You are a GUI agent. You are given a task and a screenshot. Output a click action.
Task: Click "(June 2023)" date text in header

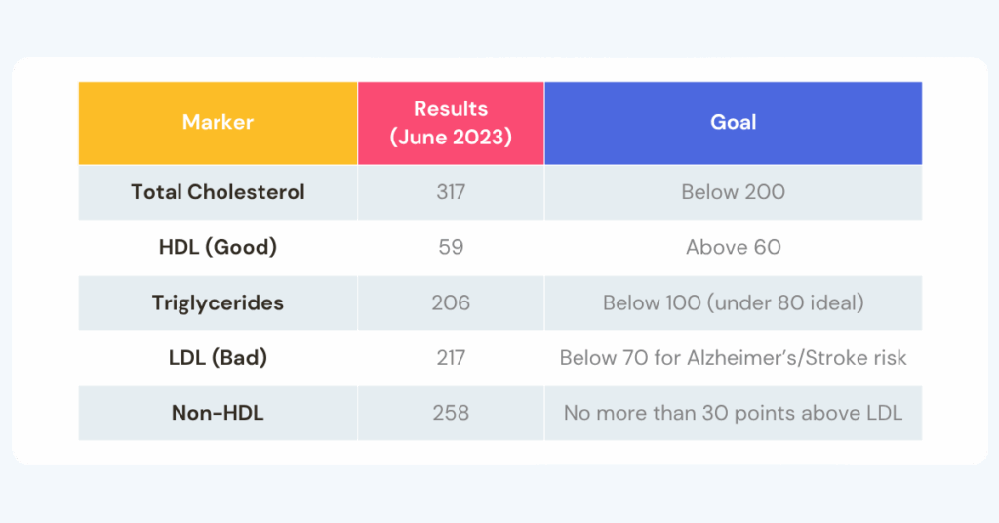tap(451, 137)
